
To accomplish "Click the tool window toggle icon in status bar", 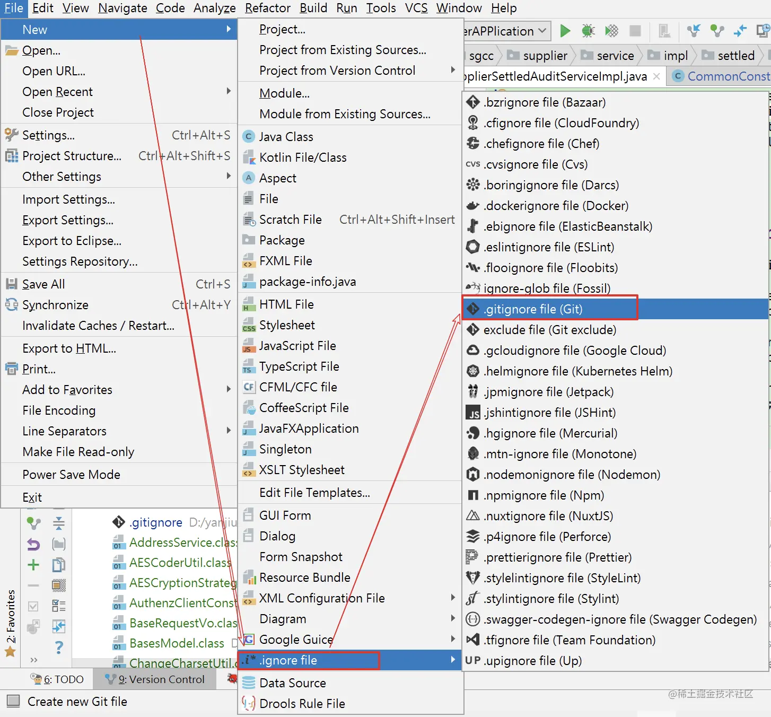I will 13,701.
